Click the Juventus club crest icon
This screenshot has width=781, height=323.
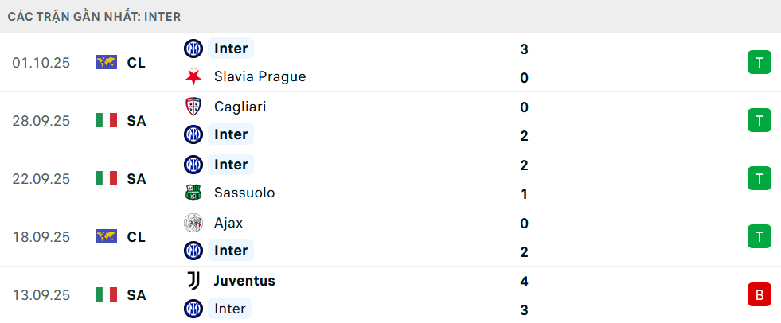(193, 281)
